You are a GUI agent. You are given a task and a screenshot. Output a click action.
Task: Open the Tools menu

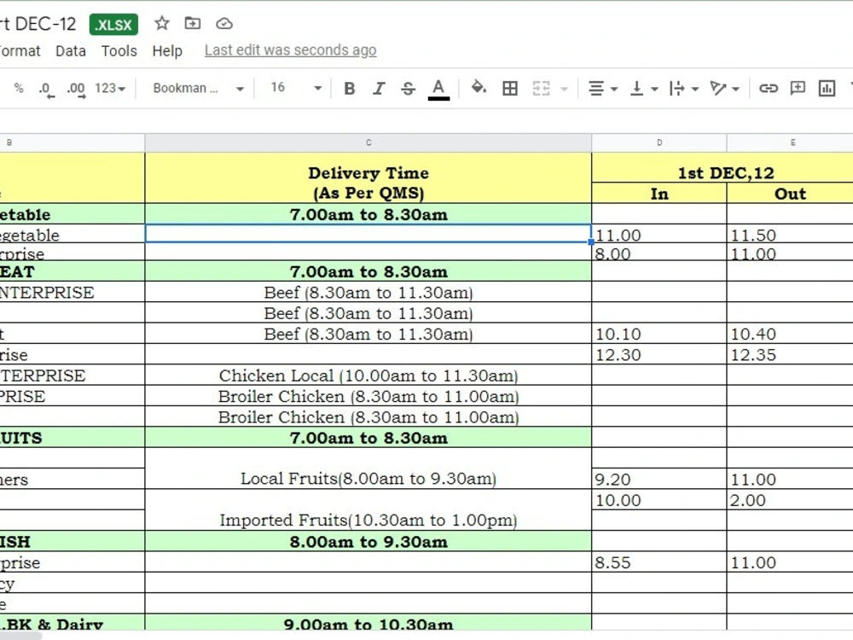tap(119, 50)
